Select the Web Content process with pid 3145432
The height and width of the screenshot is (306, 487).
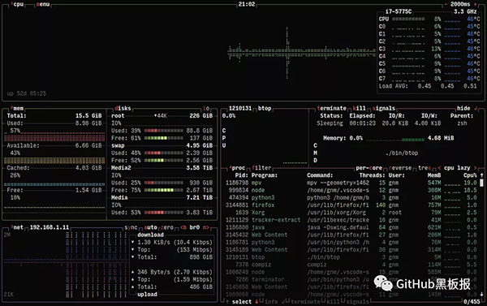coord(351,235)
